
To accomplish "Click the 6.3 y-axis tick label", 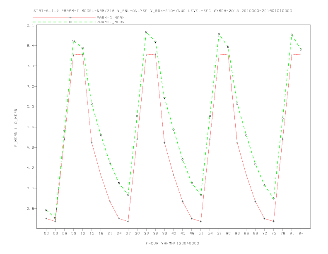I will pos(30,107).
